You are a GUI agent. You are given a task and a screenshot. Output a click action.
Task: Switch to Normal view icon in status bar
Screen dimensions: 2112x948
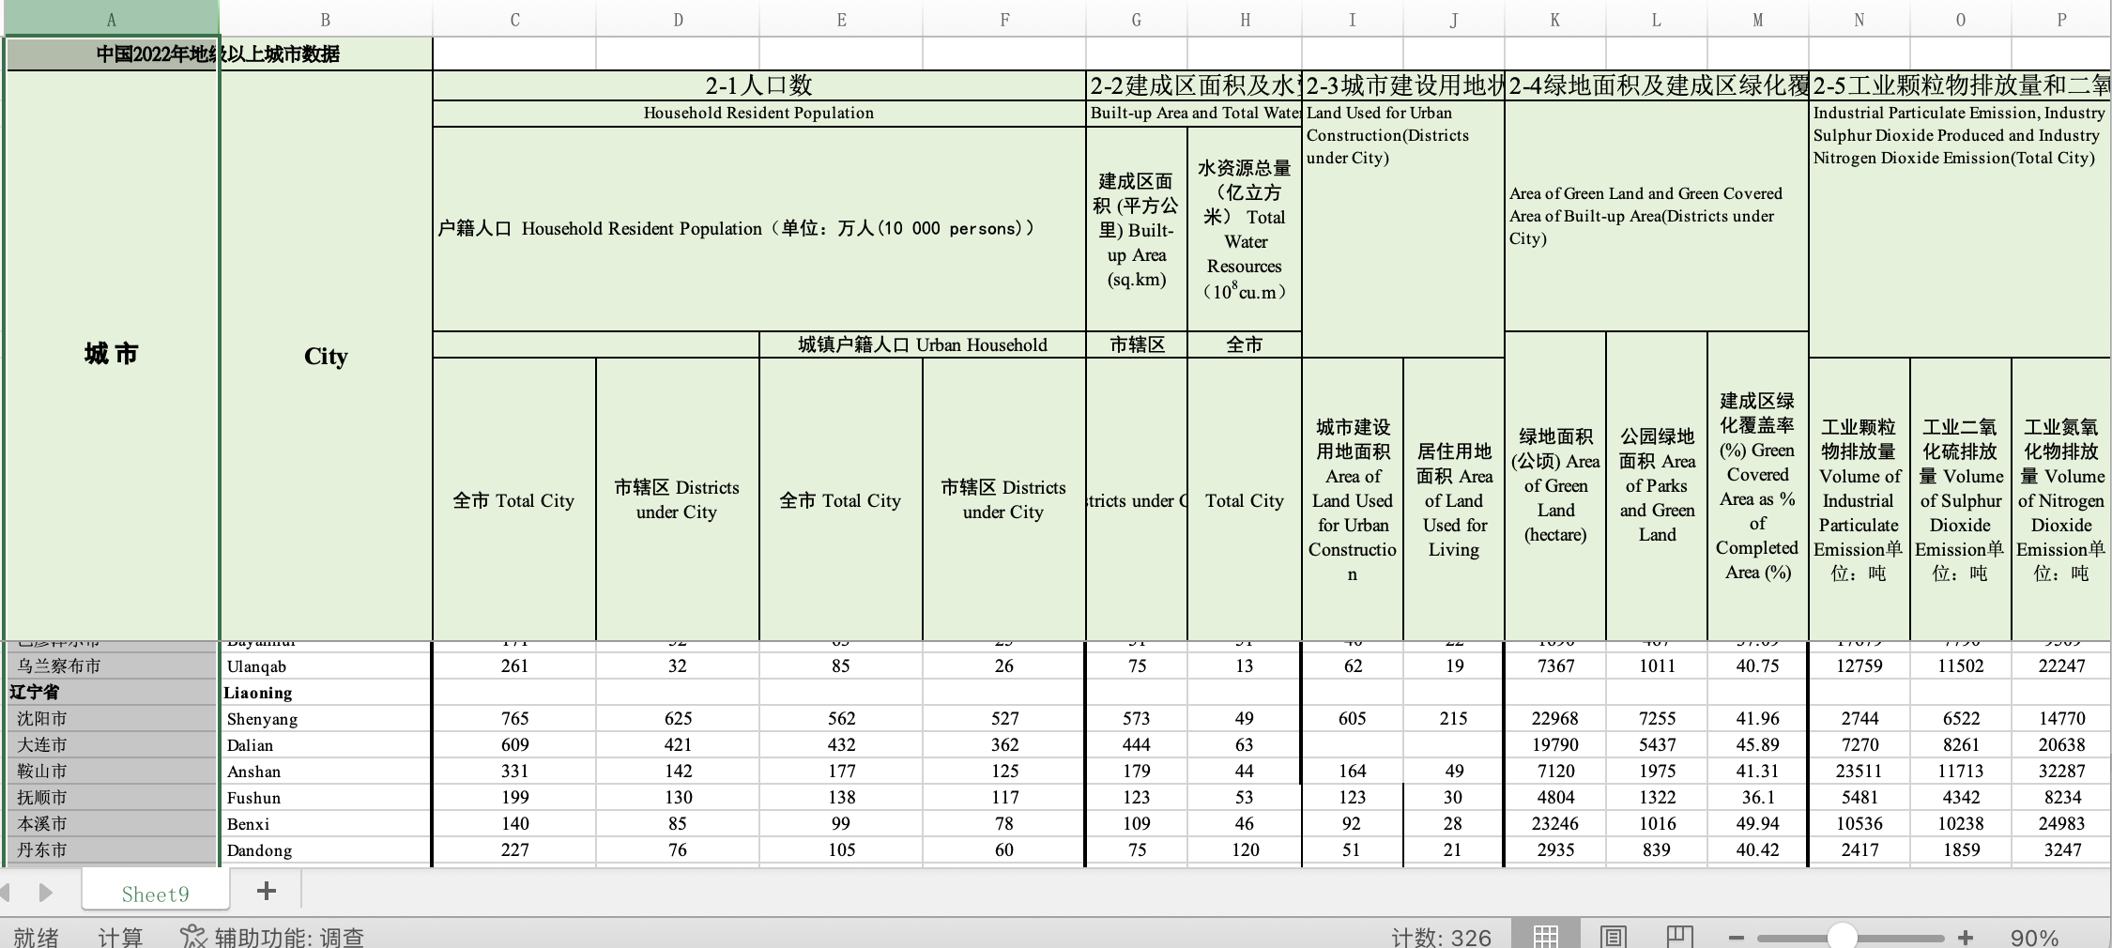point(1545,936)
